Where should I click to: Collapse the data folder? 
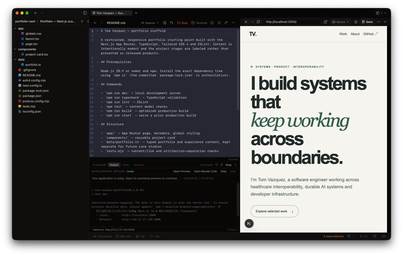tap(15, 60)
